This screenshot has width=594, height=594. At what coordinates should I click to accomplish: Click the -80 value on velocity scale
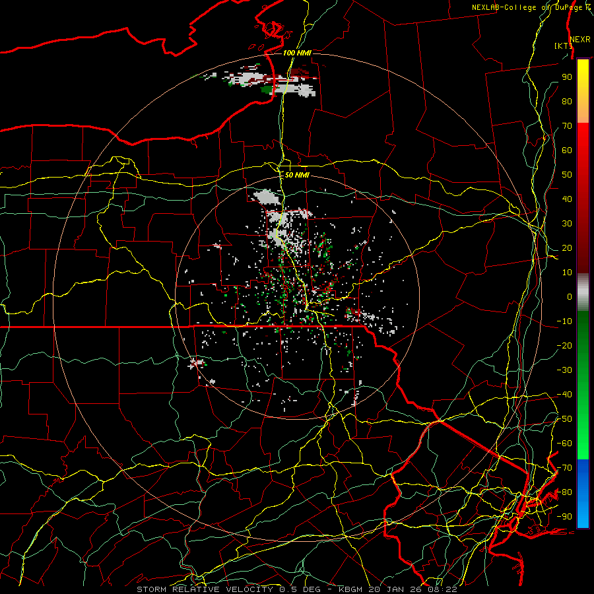(x=564, y=492)
